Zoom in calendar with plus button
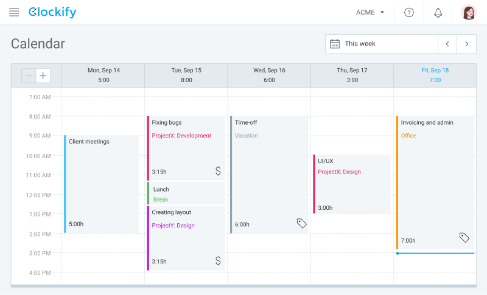The width and height of the screenshot is (487, 295). pyautogui.click(x=43, y=75)
